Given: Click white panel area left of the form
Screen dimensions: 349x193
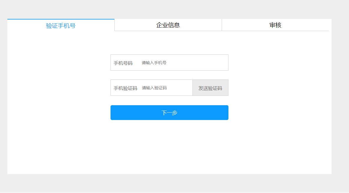Looking at the screenshot, I should coord(59,89).
